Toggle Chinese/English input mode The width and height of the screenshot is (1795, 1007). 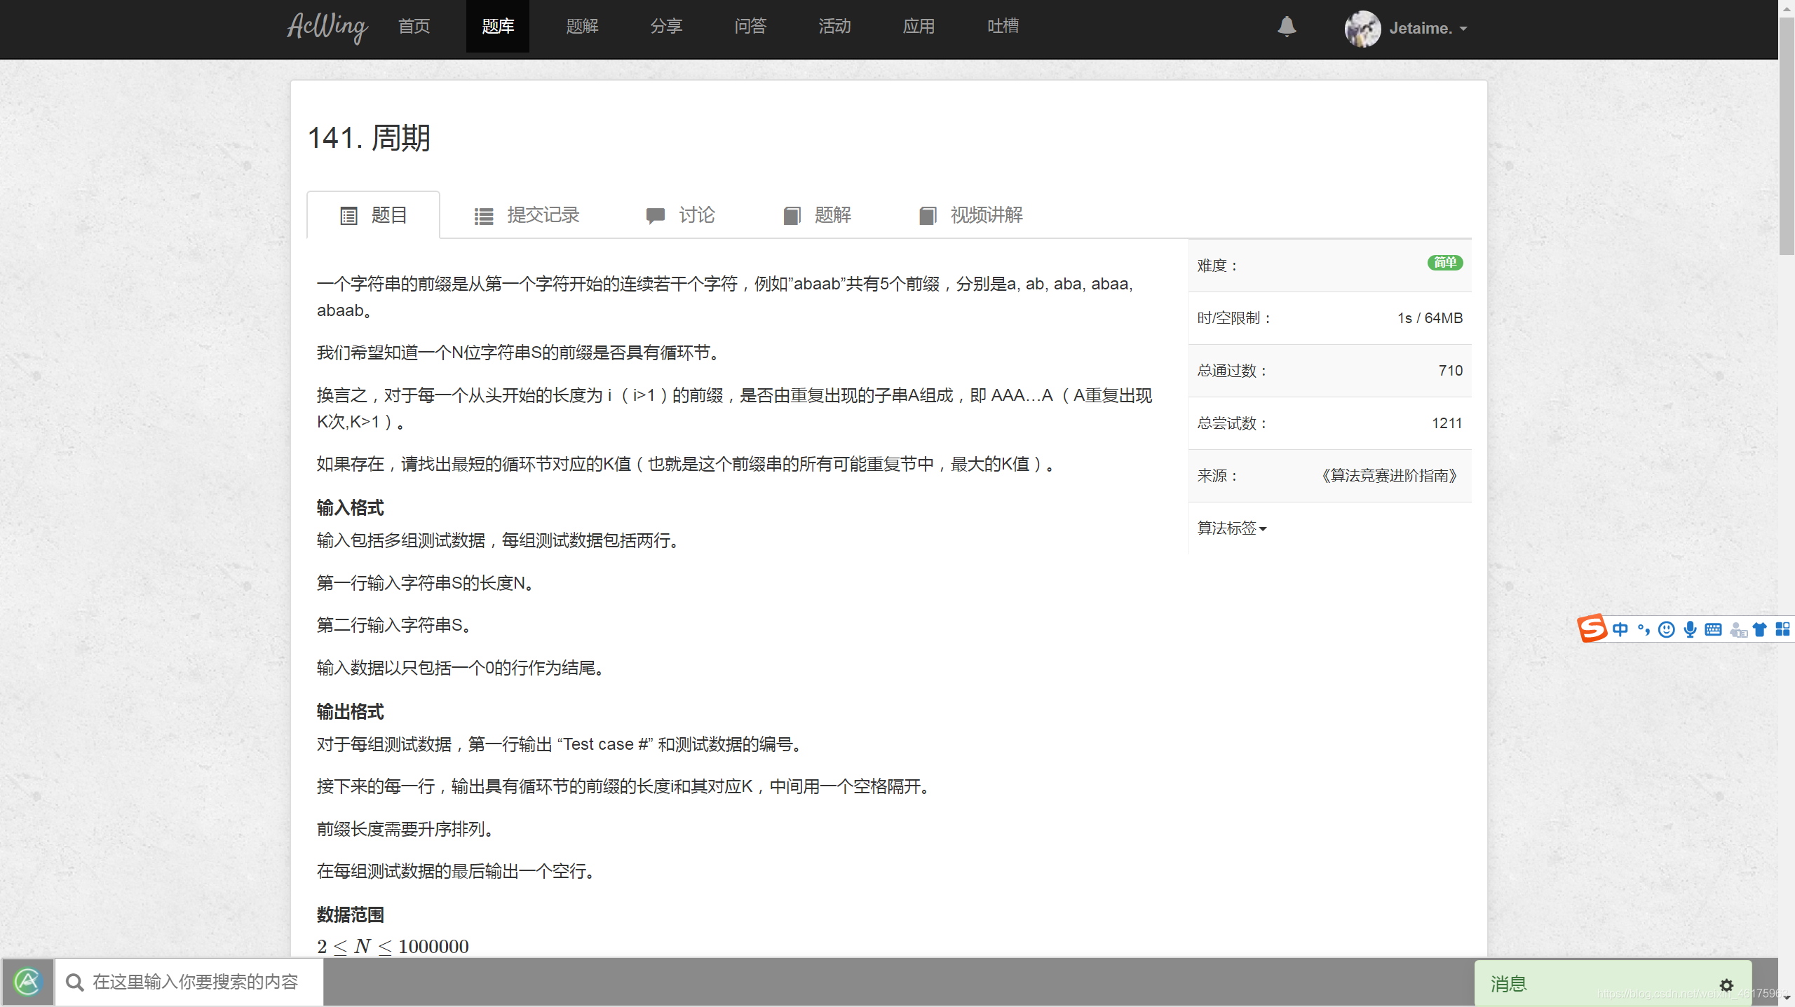(x=1622, y=629)
